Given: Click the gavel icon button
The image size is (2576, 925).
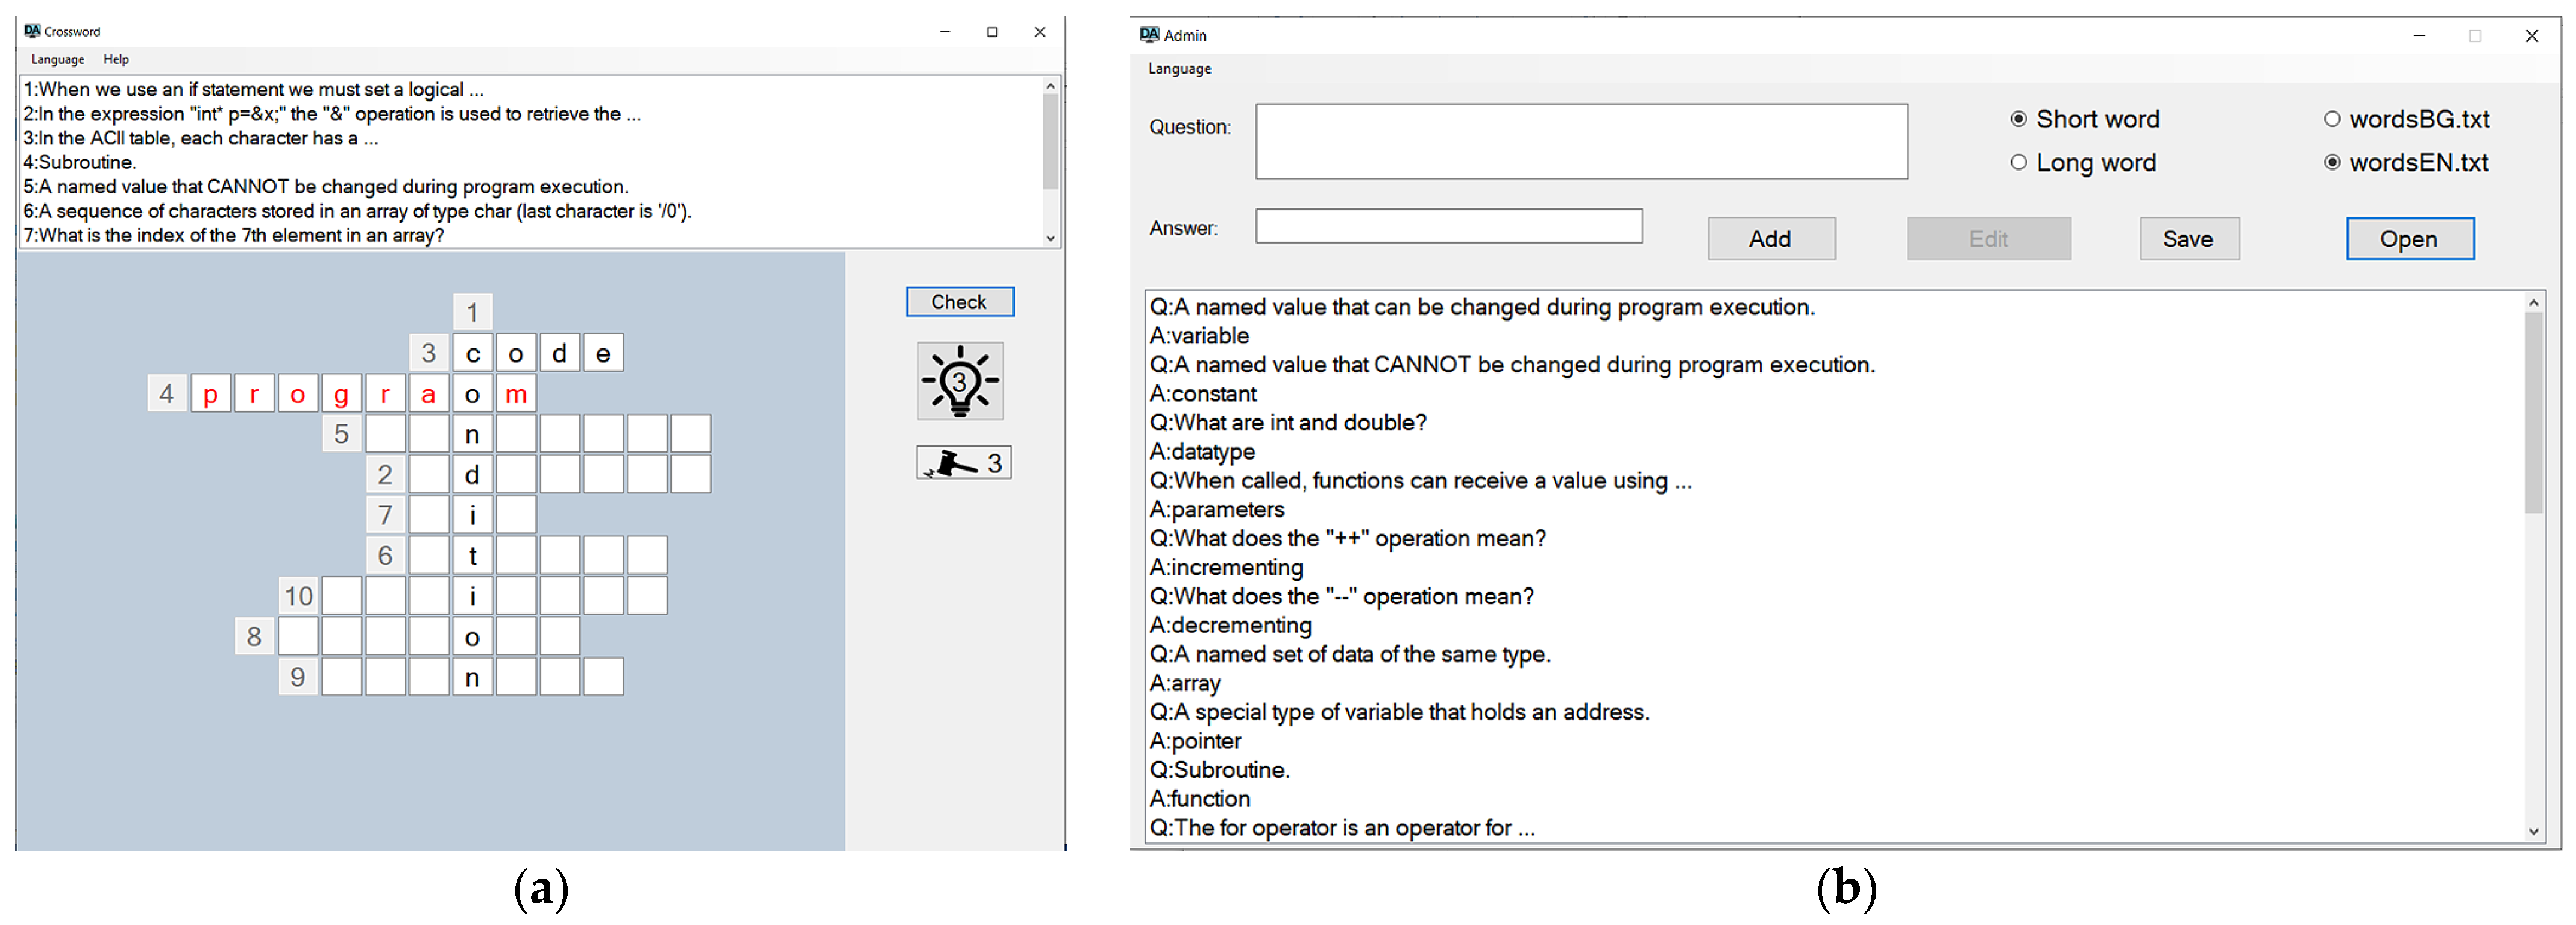Looking at the screenshot, I should point(962,463).
